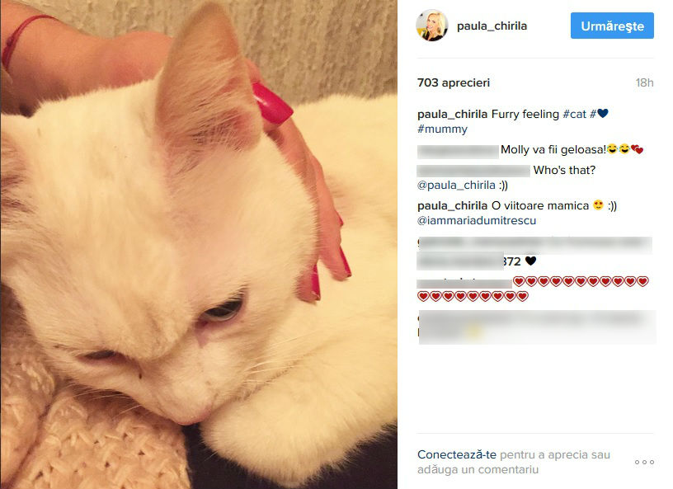Click the blurred username before Who's that
The height and width of the screenshot is (489, 673).
(x=473, y=171)
